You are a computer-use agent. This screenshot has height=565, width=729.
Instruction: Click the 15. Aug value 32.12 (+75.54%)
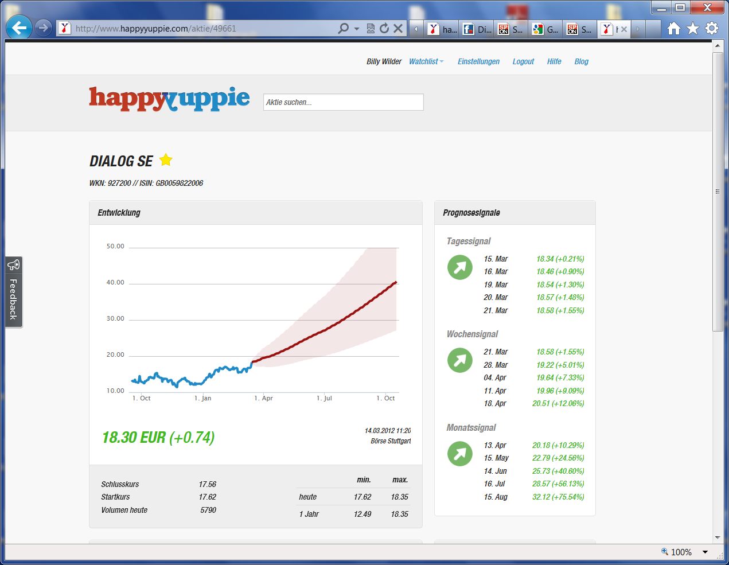click(558, 497)
